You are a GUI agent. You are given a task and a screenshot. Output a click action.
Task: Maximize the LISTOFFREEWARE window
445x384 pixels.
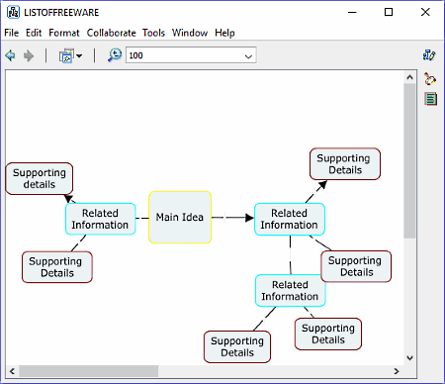[389, 12]
